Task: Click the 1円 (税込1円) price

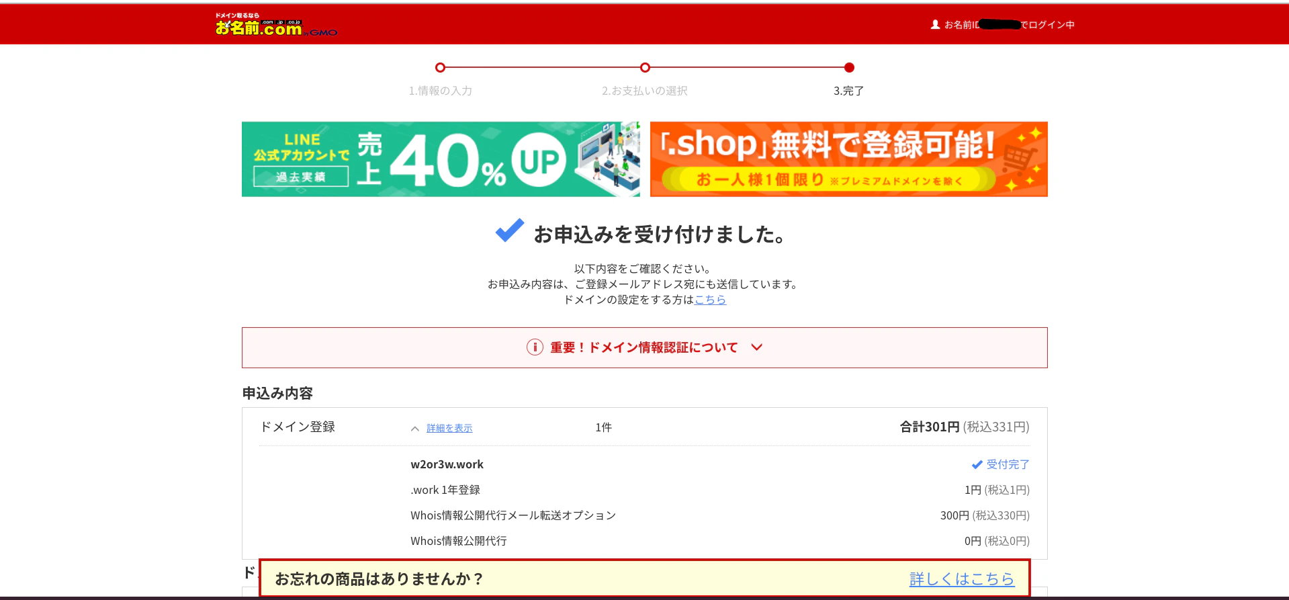Action: pyautogui.click(x=997, y=490)
